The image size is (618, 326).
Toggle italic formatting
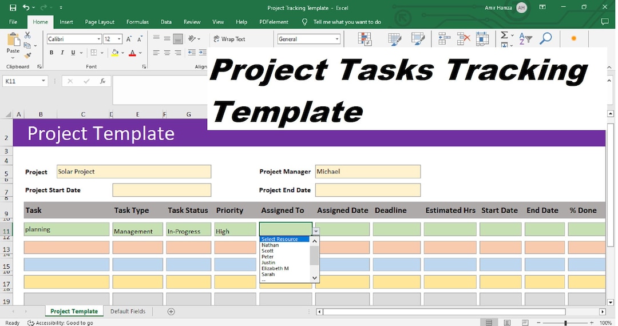point(62,53)
